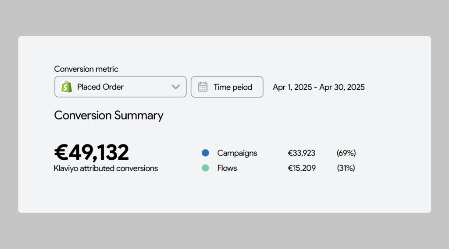The height and width of the screenshot is (249, 449).
Task: Select the Flows legend label
Action: click(x=227, y=168)
